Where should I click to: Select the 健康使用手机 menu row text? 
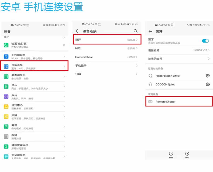20,145
